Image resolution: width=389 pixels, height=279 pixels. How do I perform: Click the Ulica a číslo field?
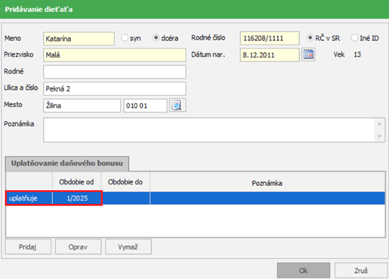115,88
